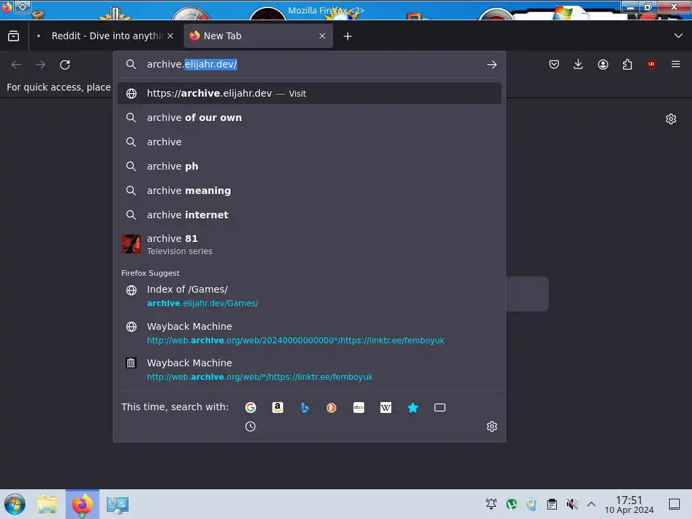The image size is (692, 519).
Task: Open the green torrent tray icon
Action: [x=512, y=504]
